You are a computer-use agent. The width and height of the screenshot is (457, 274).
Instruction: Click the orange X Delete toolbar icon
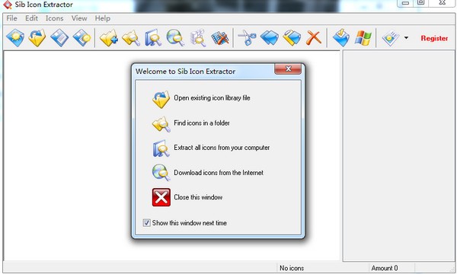tap(314, 38)
